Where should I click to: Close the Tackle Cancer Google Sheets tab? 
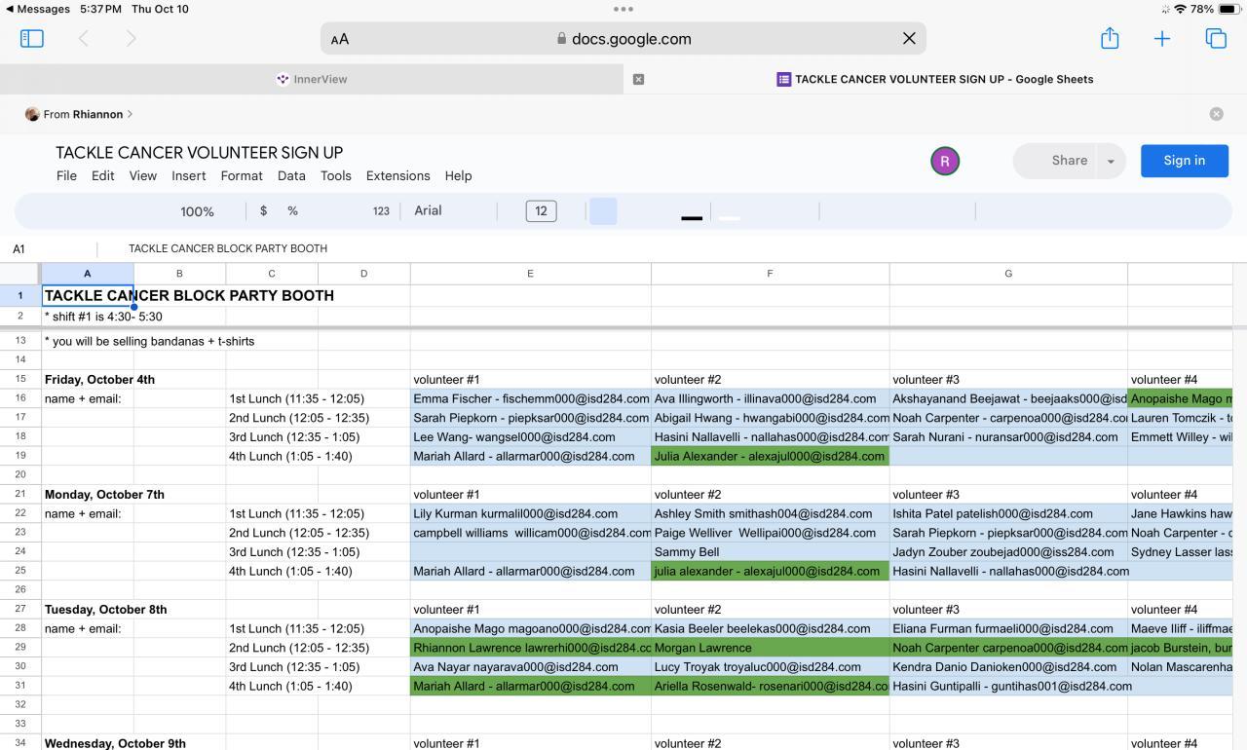pos(639,79)
